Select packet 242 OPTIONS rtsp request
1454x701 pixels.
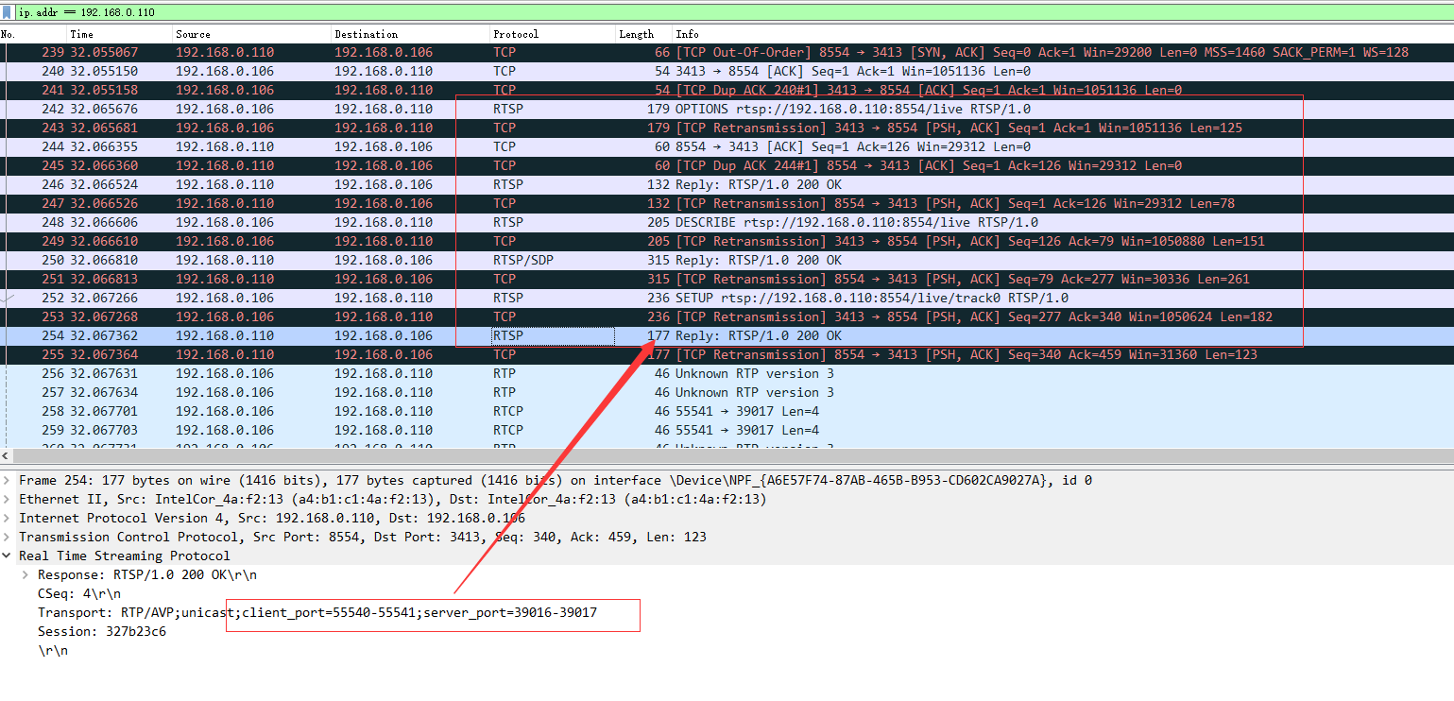727,109
